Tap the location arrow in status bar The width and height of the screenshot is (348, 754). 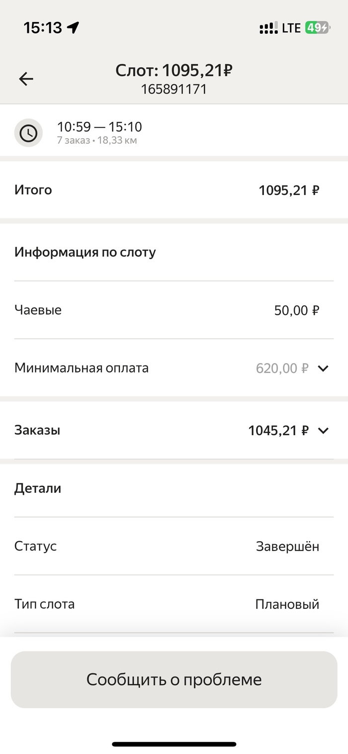(x=73, y=28)
